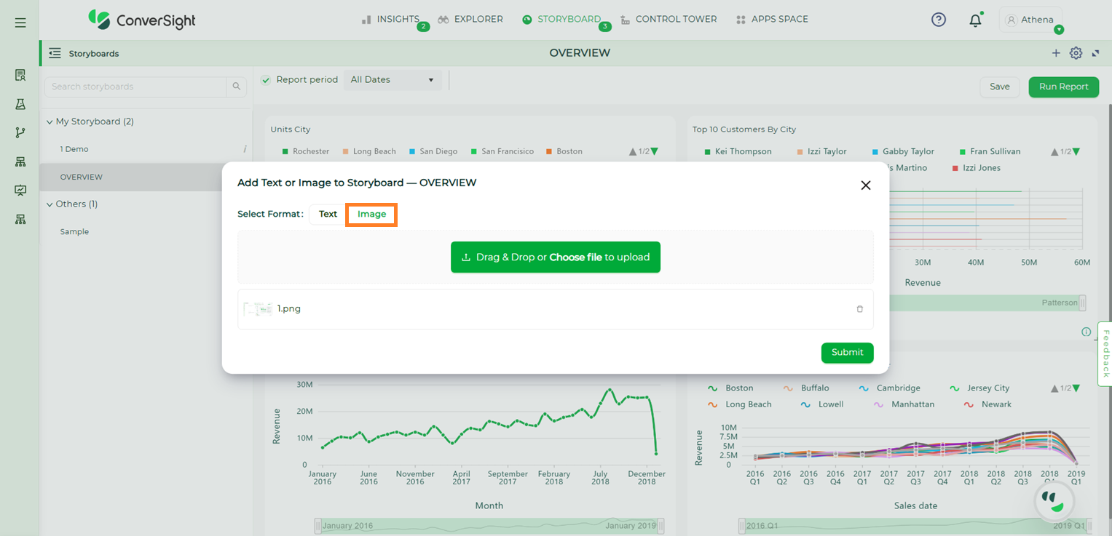Open the All Dates dropdown
Screen dimensions: 1112x536
393,80
